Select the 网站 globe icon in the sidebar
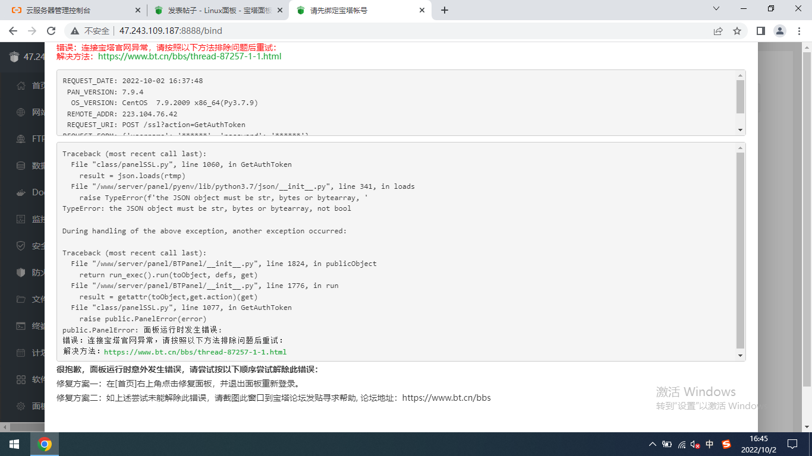Image resolution: width=812 pixels, height=456 pixels. click(x=21, y=112)
